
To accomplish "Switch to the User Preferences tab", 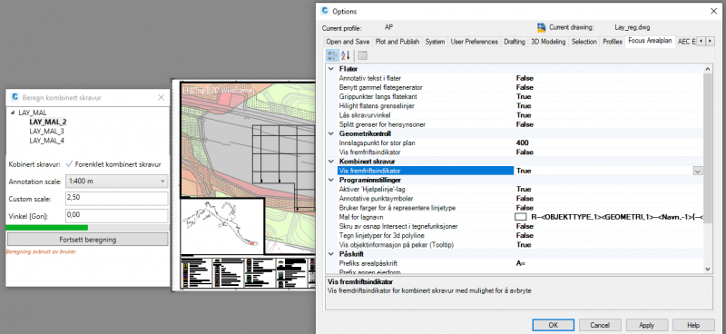I will [x=475, y=42].
